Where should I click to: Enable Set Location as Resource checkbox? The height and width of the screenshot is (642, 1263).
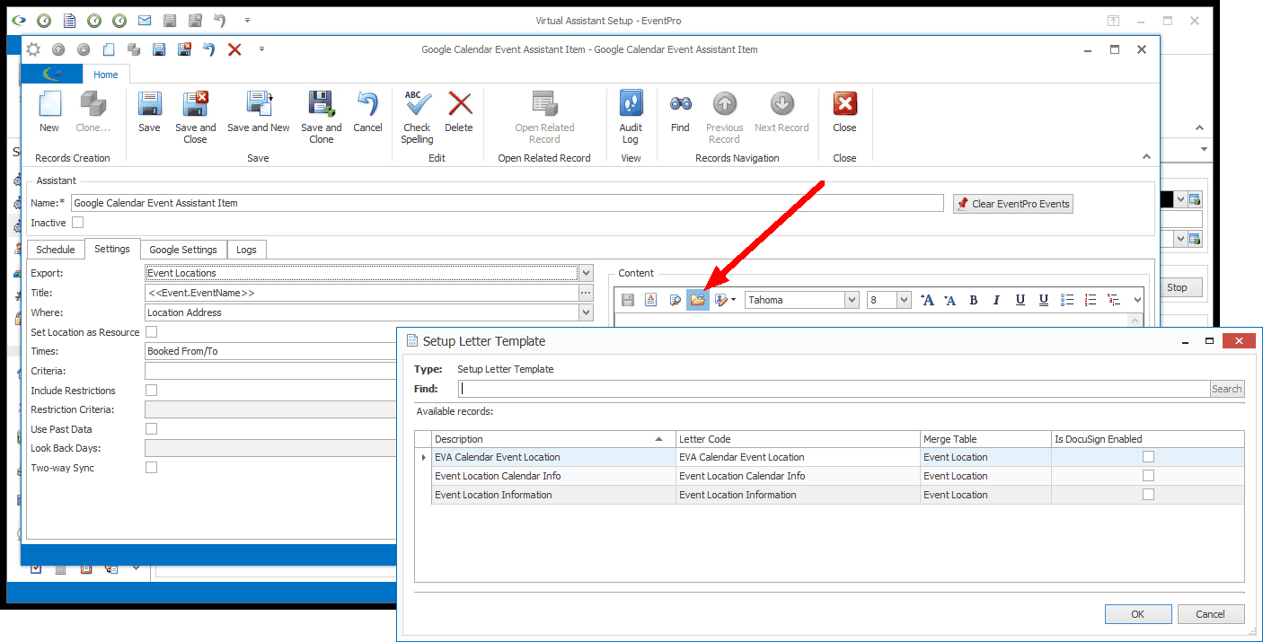pyautogui.click(x=151, y=332)
